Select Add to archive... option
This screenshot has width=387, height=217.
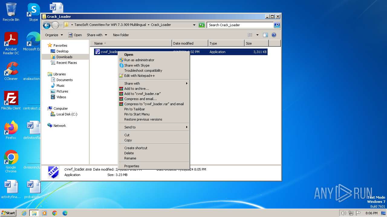coord(154,89)
